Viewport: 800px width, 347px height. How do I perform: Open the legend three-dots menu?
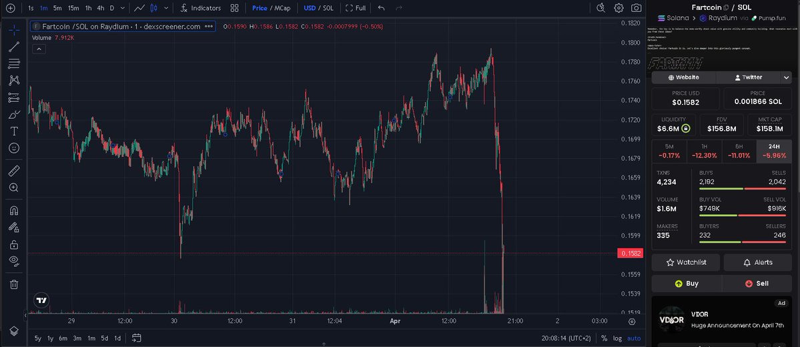tap(209, 27)
